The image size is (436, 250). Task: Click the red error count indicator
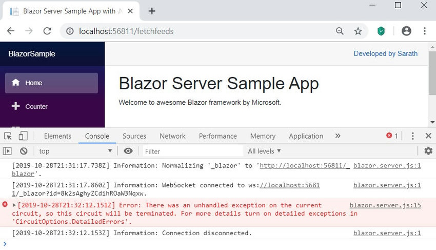[x=392, y=136]
